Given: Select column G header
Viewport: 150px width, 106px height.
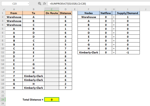Looking at the screenshot, I should (x=106, y=9).
